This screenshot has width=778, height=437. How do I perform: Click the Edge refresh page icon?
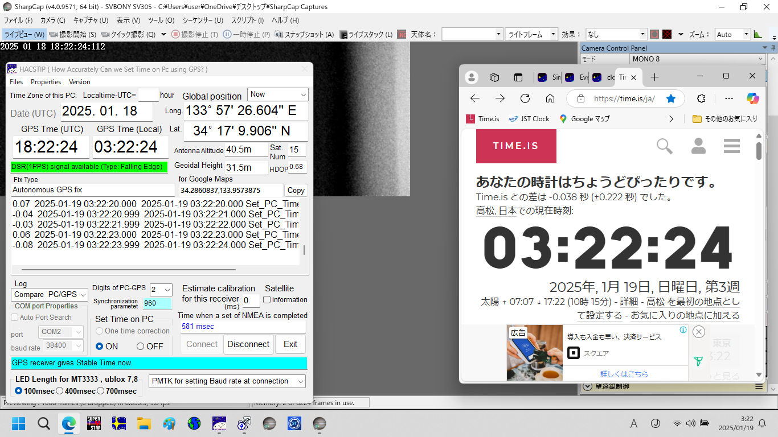525,98
